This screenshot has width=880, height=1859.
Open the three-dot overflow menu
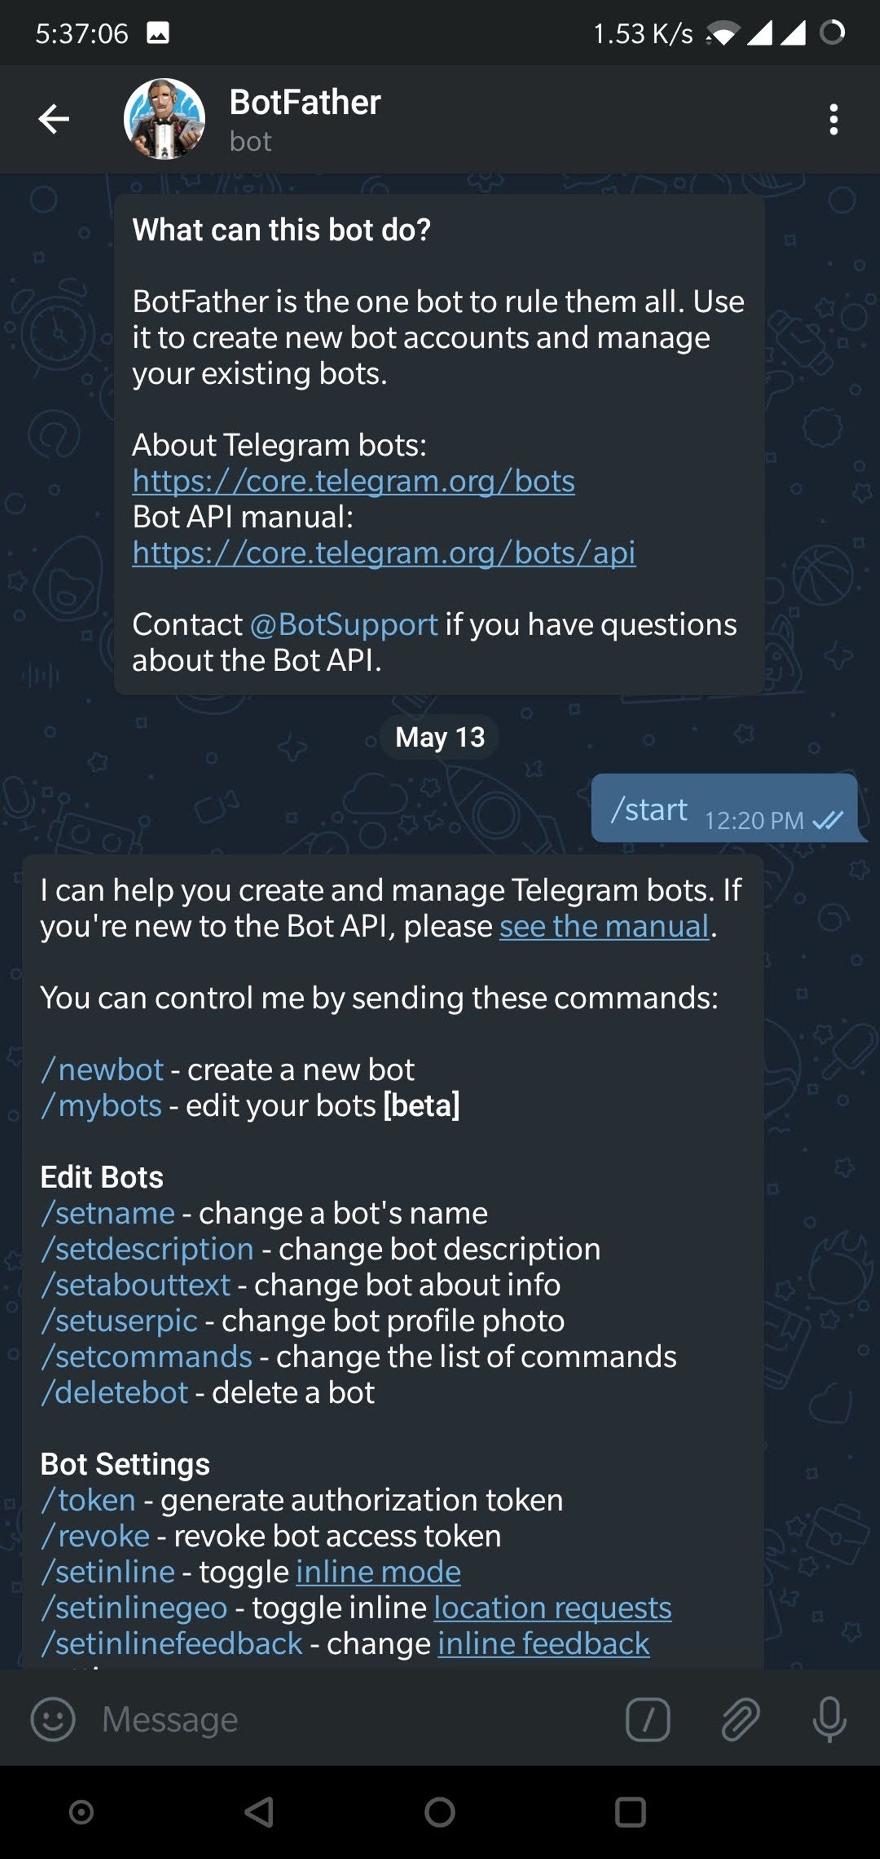point(833,119)
